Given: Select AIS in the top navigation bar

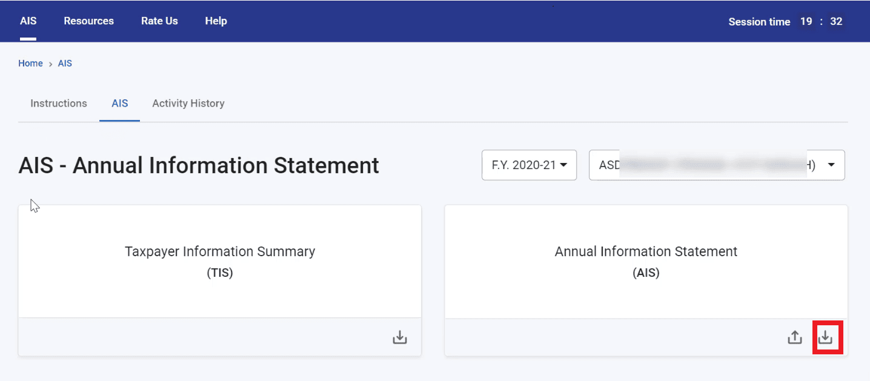Looking at the screenshot, I should tap(28, 21).
